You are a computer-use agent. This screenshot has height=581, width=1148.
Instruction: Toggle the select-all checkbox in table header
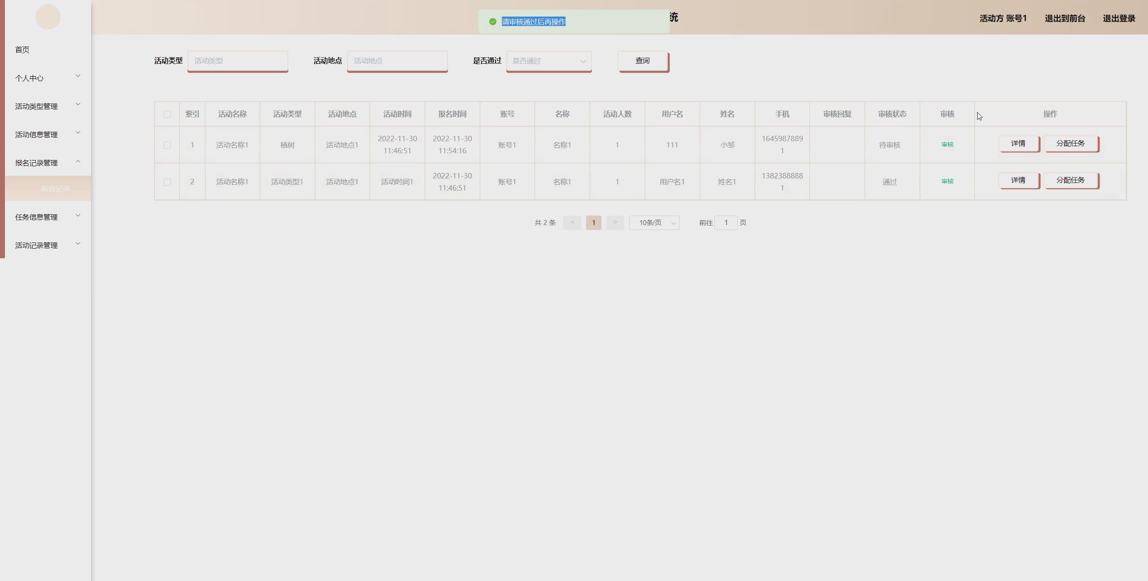(x=167, y=114)
